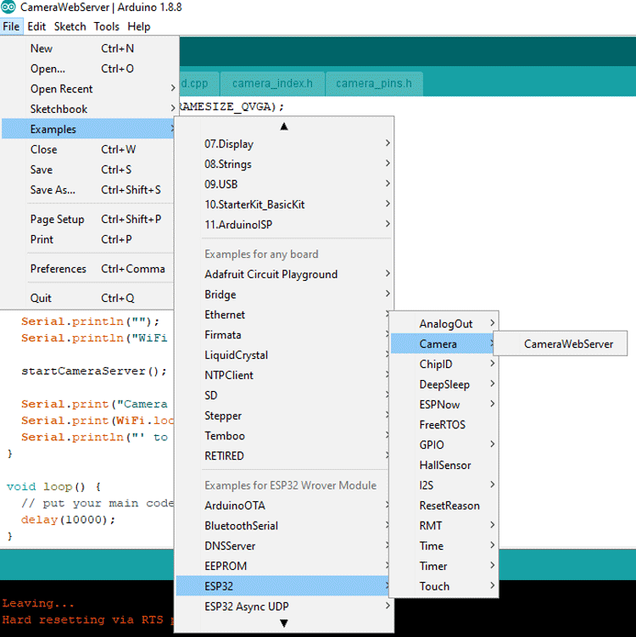Open the ResetReason example
636x637 pixels.
pos(444,506)
